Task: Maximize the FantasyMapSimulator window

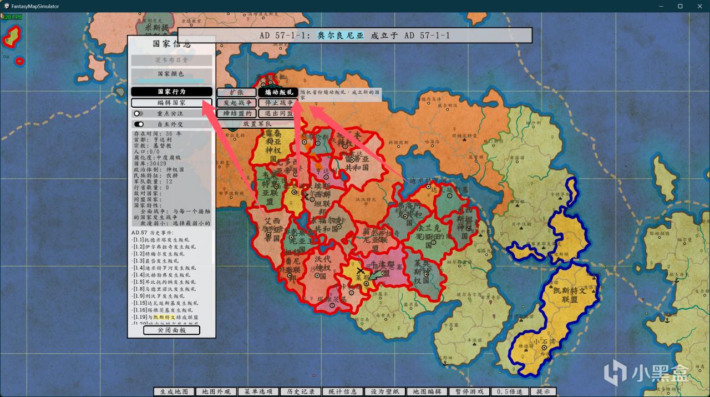Action: 680,6
